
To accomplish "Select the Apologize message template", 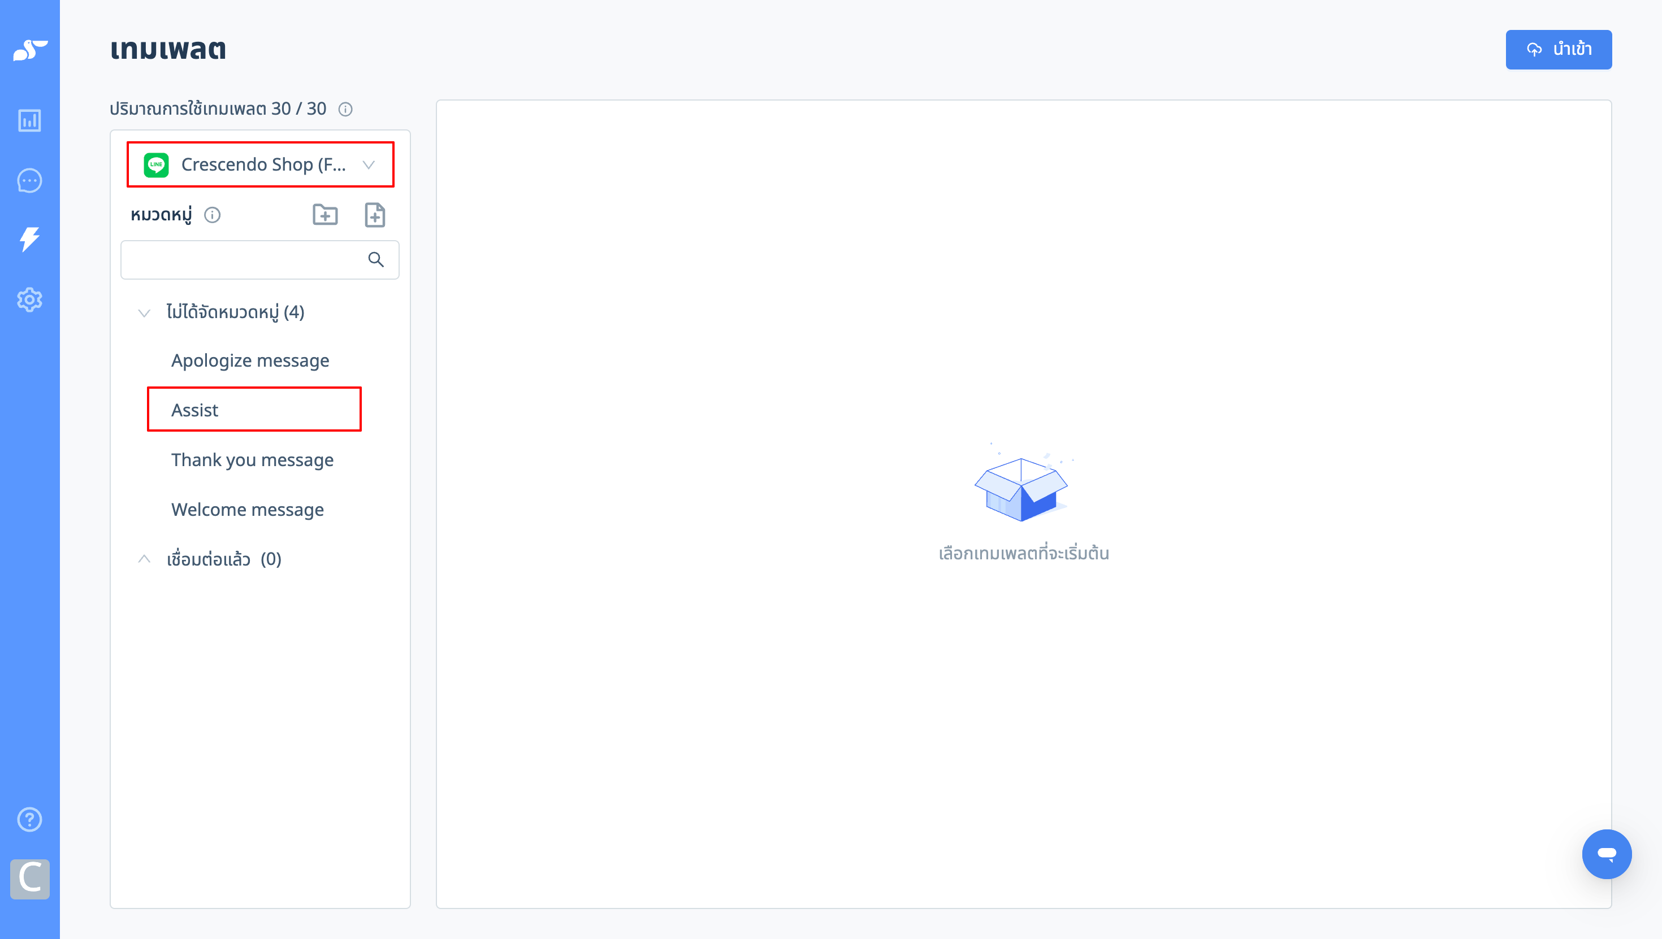I will (x=250, y=360).
